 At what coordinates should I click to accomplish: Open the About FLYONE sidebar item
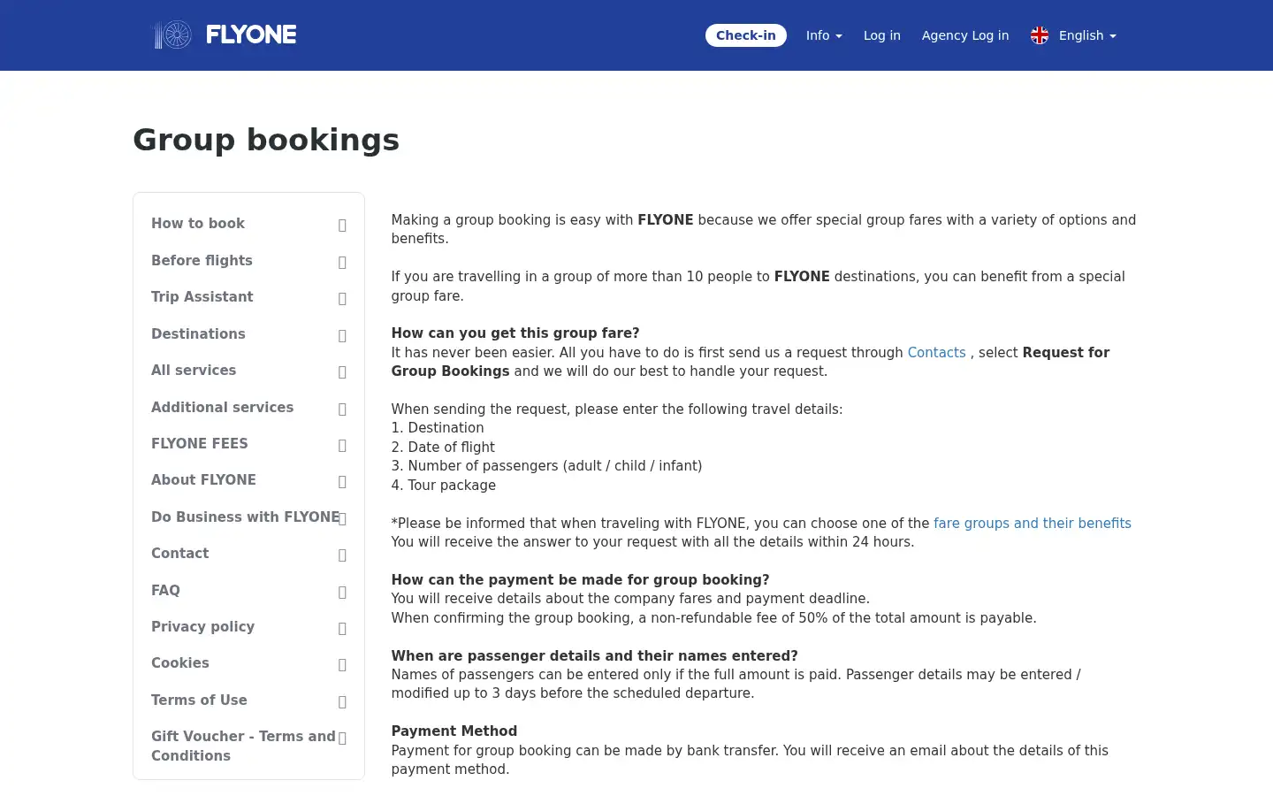248,480
